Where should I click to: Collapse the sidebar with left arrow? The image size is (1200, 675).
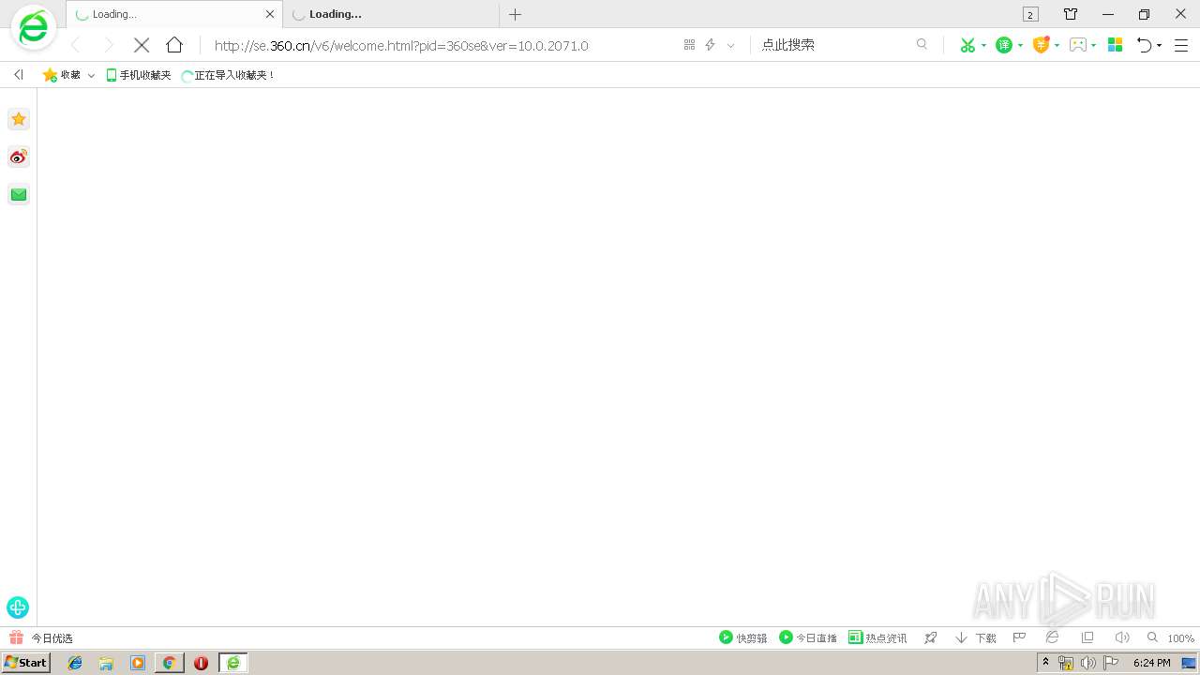click(18, 75)
